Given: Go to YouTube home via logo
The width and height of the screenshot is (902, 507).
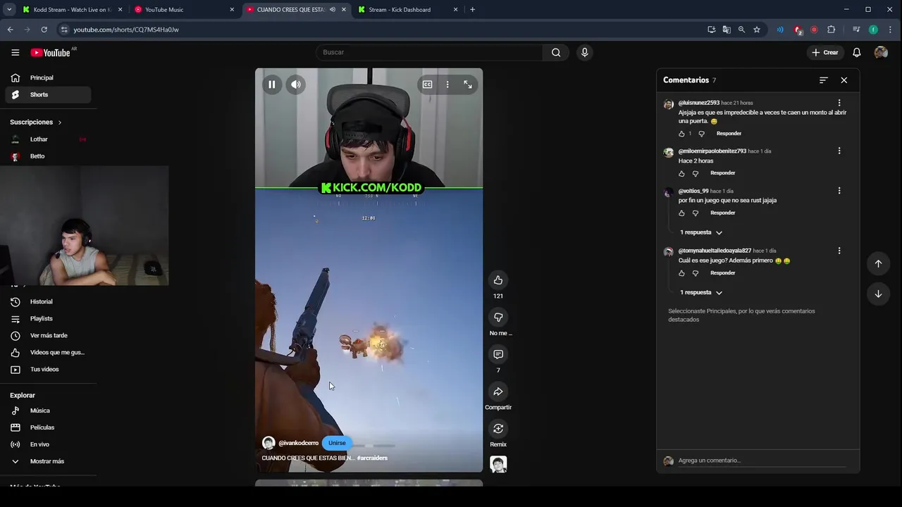Looking at the screenshot, I should 50,53.
